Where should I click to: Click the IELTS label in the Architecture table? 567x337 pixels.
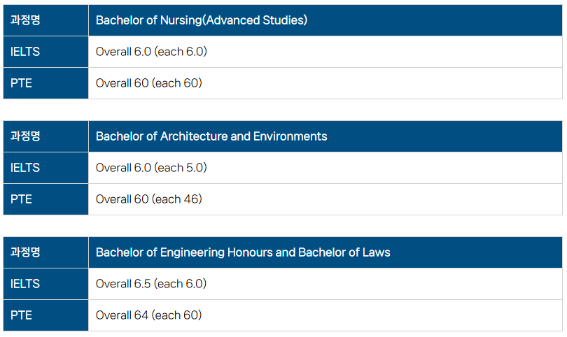click(x=25, y=168)
